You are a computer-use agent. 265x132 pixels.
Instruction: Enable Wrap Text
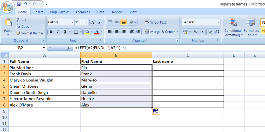[155, 22]
